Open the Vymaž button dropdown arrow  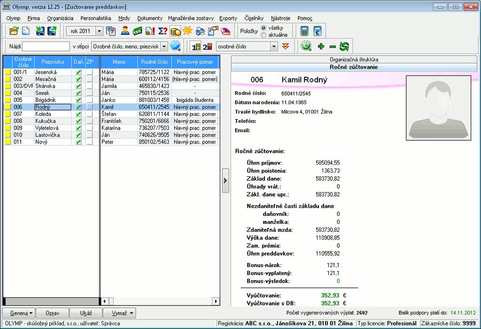132,313
